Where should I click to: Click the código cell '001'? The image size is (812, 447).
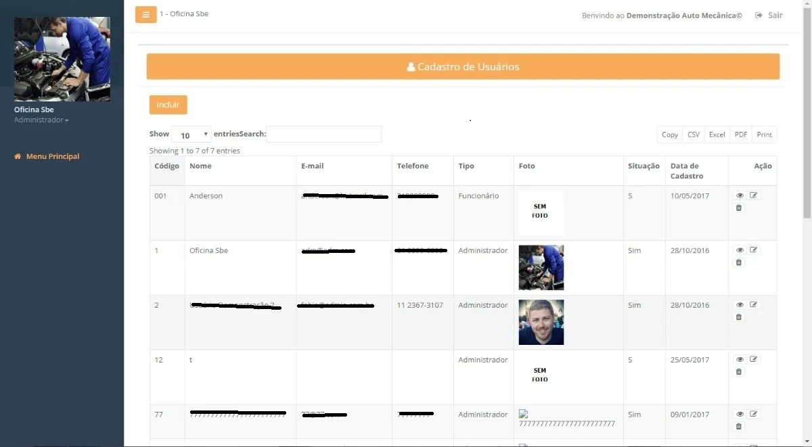160,196
